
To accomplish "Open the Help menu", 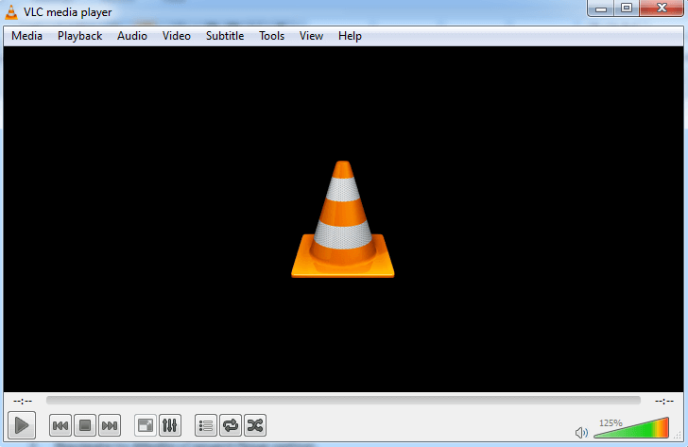I will [x=350, y=36].
